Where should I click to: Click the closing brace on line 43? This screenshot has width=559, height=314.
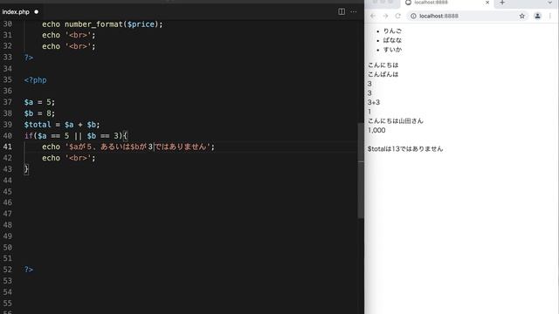click(26, 168)
